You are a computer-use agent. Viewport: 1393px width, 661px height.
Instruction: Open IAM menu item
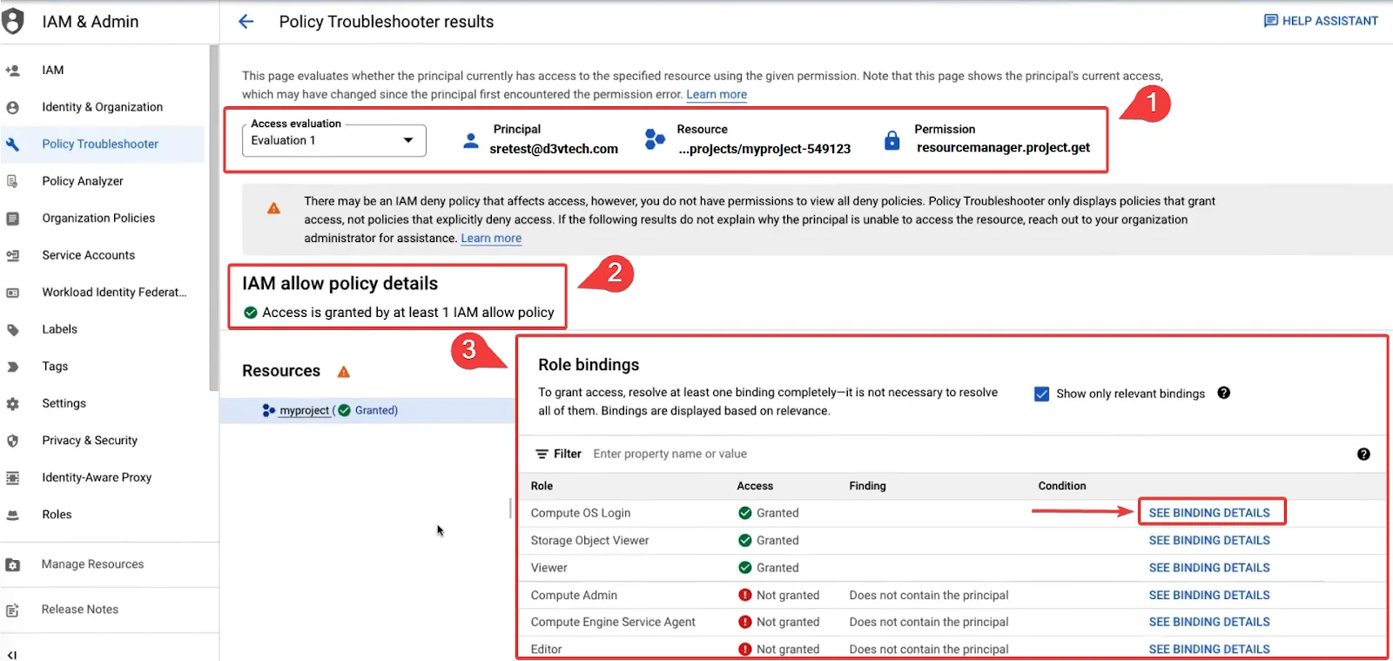(x=53, y=70)
